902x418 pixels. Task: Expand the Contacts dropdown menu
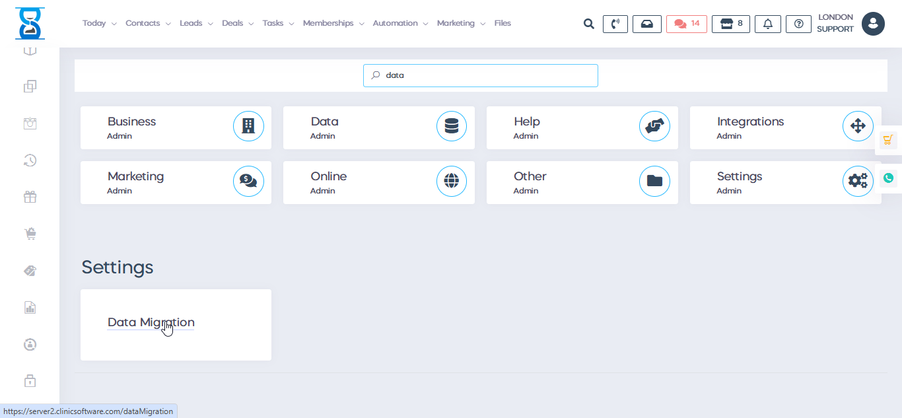pos(148,23)
